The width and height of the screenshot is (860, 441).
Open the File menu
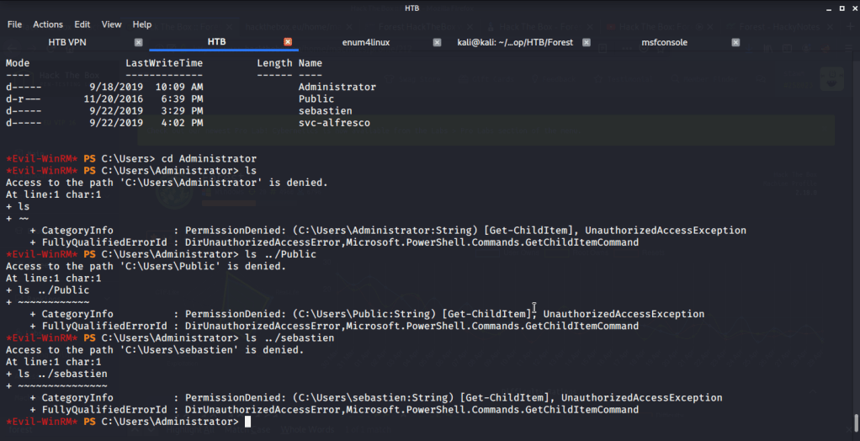tap(14, 24)
